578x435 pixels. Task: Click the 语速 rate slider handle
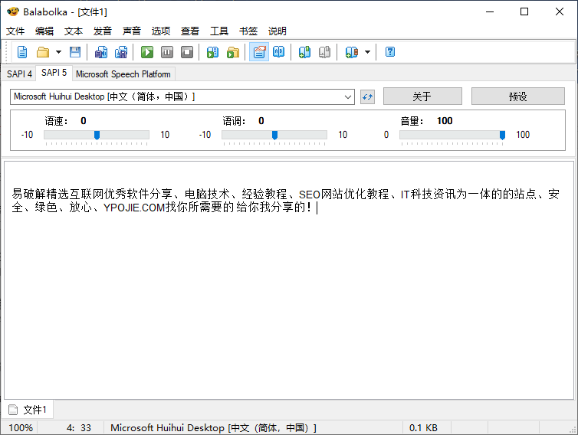[97, 135]
